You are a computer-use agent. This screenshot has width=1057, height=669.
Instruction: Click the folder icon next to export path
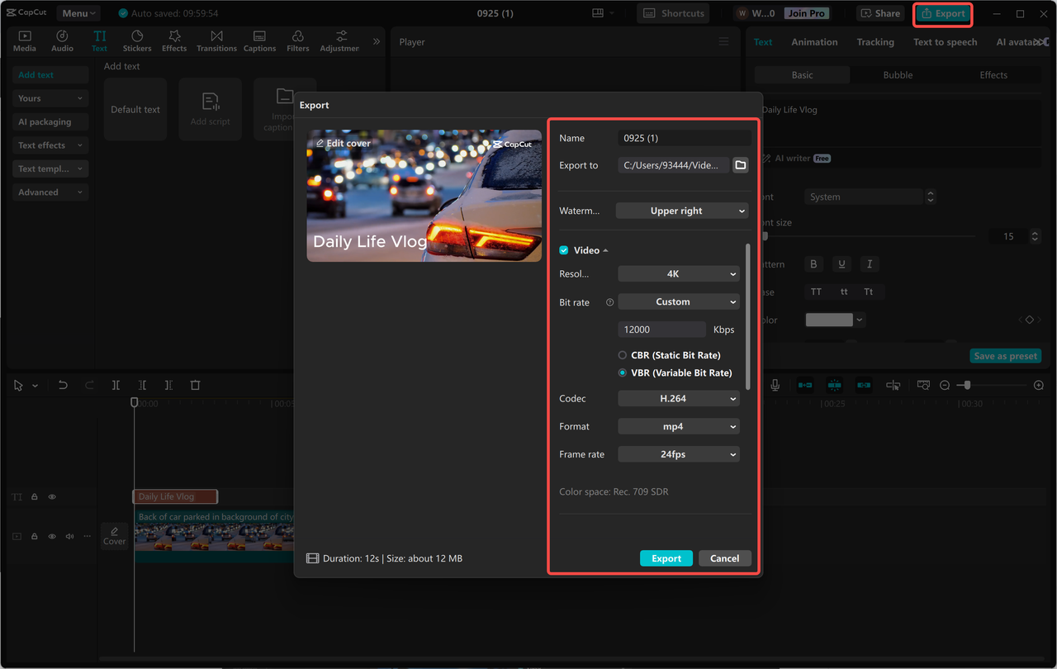tap(740, 164)
